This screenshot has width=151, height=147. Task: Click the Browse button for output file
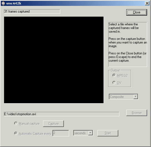(137, 113)
